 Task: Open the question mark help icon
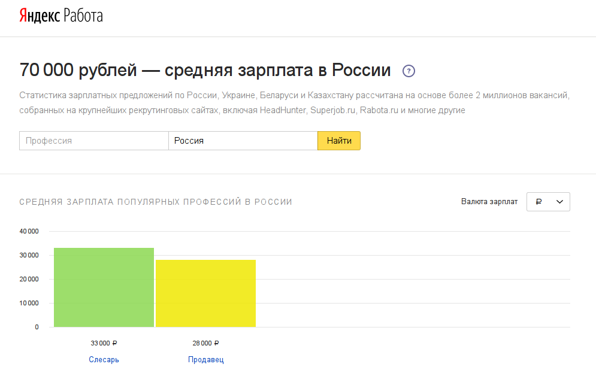pos(409,71)
